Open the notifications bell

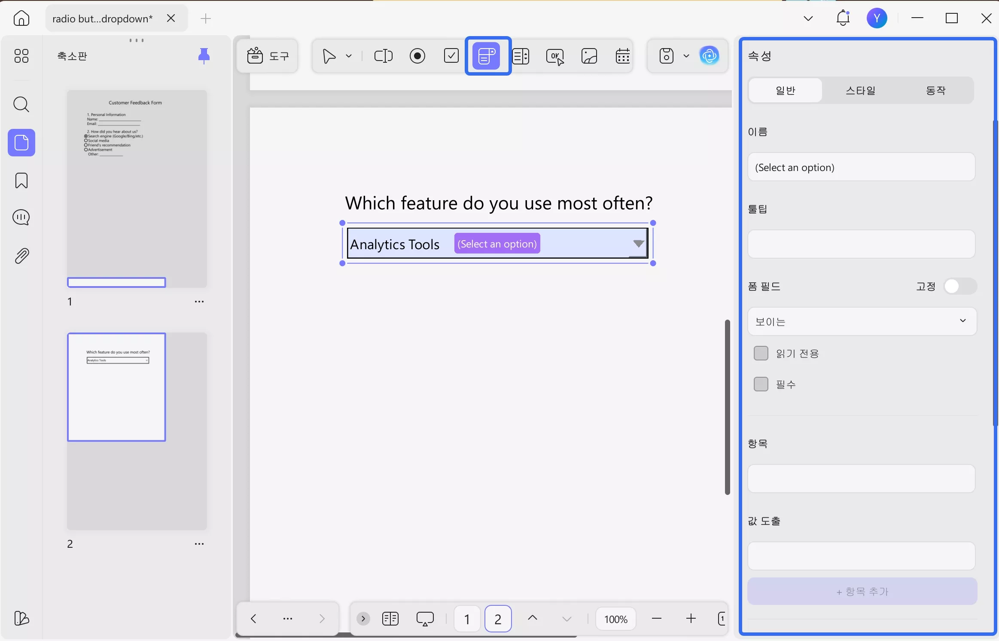pos(843,18)
